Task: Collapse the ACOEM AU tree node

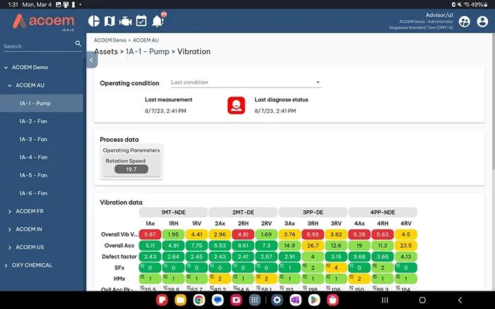Action: tap(9, 85)
